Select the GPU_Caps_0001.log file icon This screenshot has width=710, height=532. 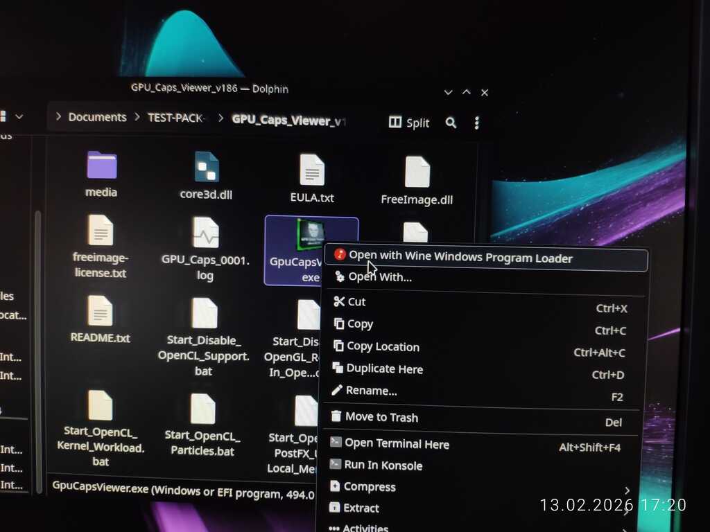point(206,233)
